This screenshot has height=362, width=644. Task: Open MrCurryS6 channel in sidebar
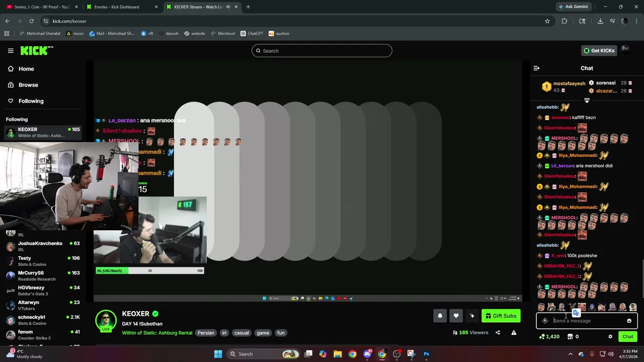tap(43, 276)
